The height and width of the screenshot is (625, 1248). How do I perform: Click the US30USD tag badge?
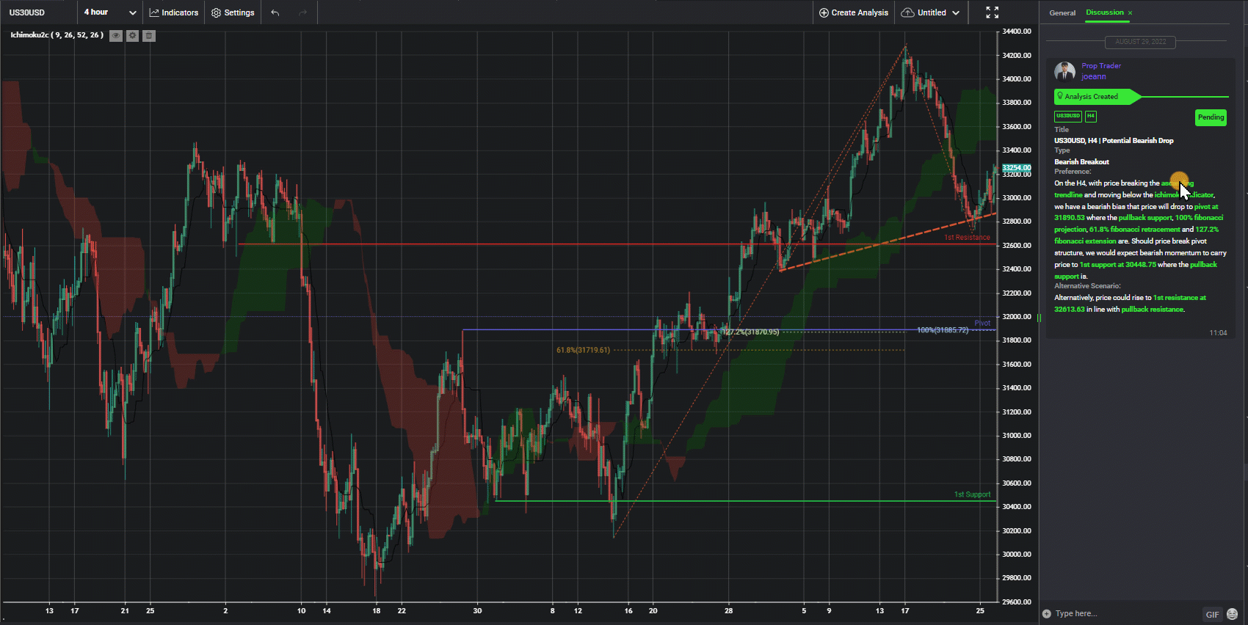click(1068, 116)
